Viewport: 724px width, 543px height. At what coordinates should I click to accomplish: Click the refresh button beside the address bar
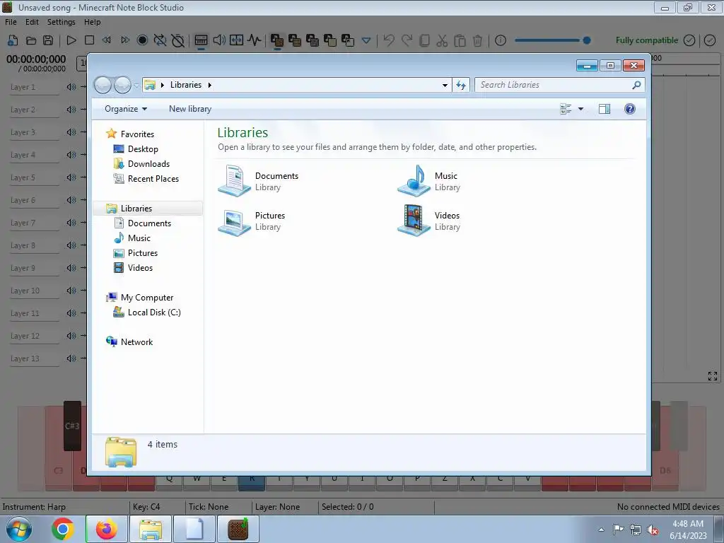tap(461, 85)
